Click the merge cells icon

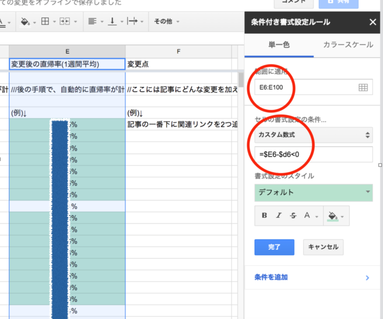64,21
